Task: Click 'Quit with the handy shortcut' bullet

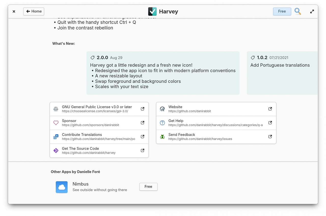Action: pyautogui.click(x=97, y=22)
